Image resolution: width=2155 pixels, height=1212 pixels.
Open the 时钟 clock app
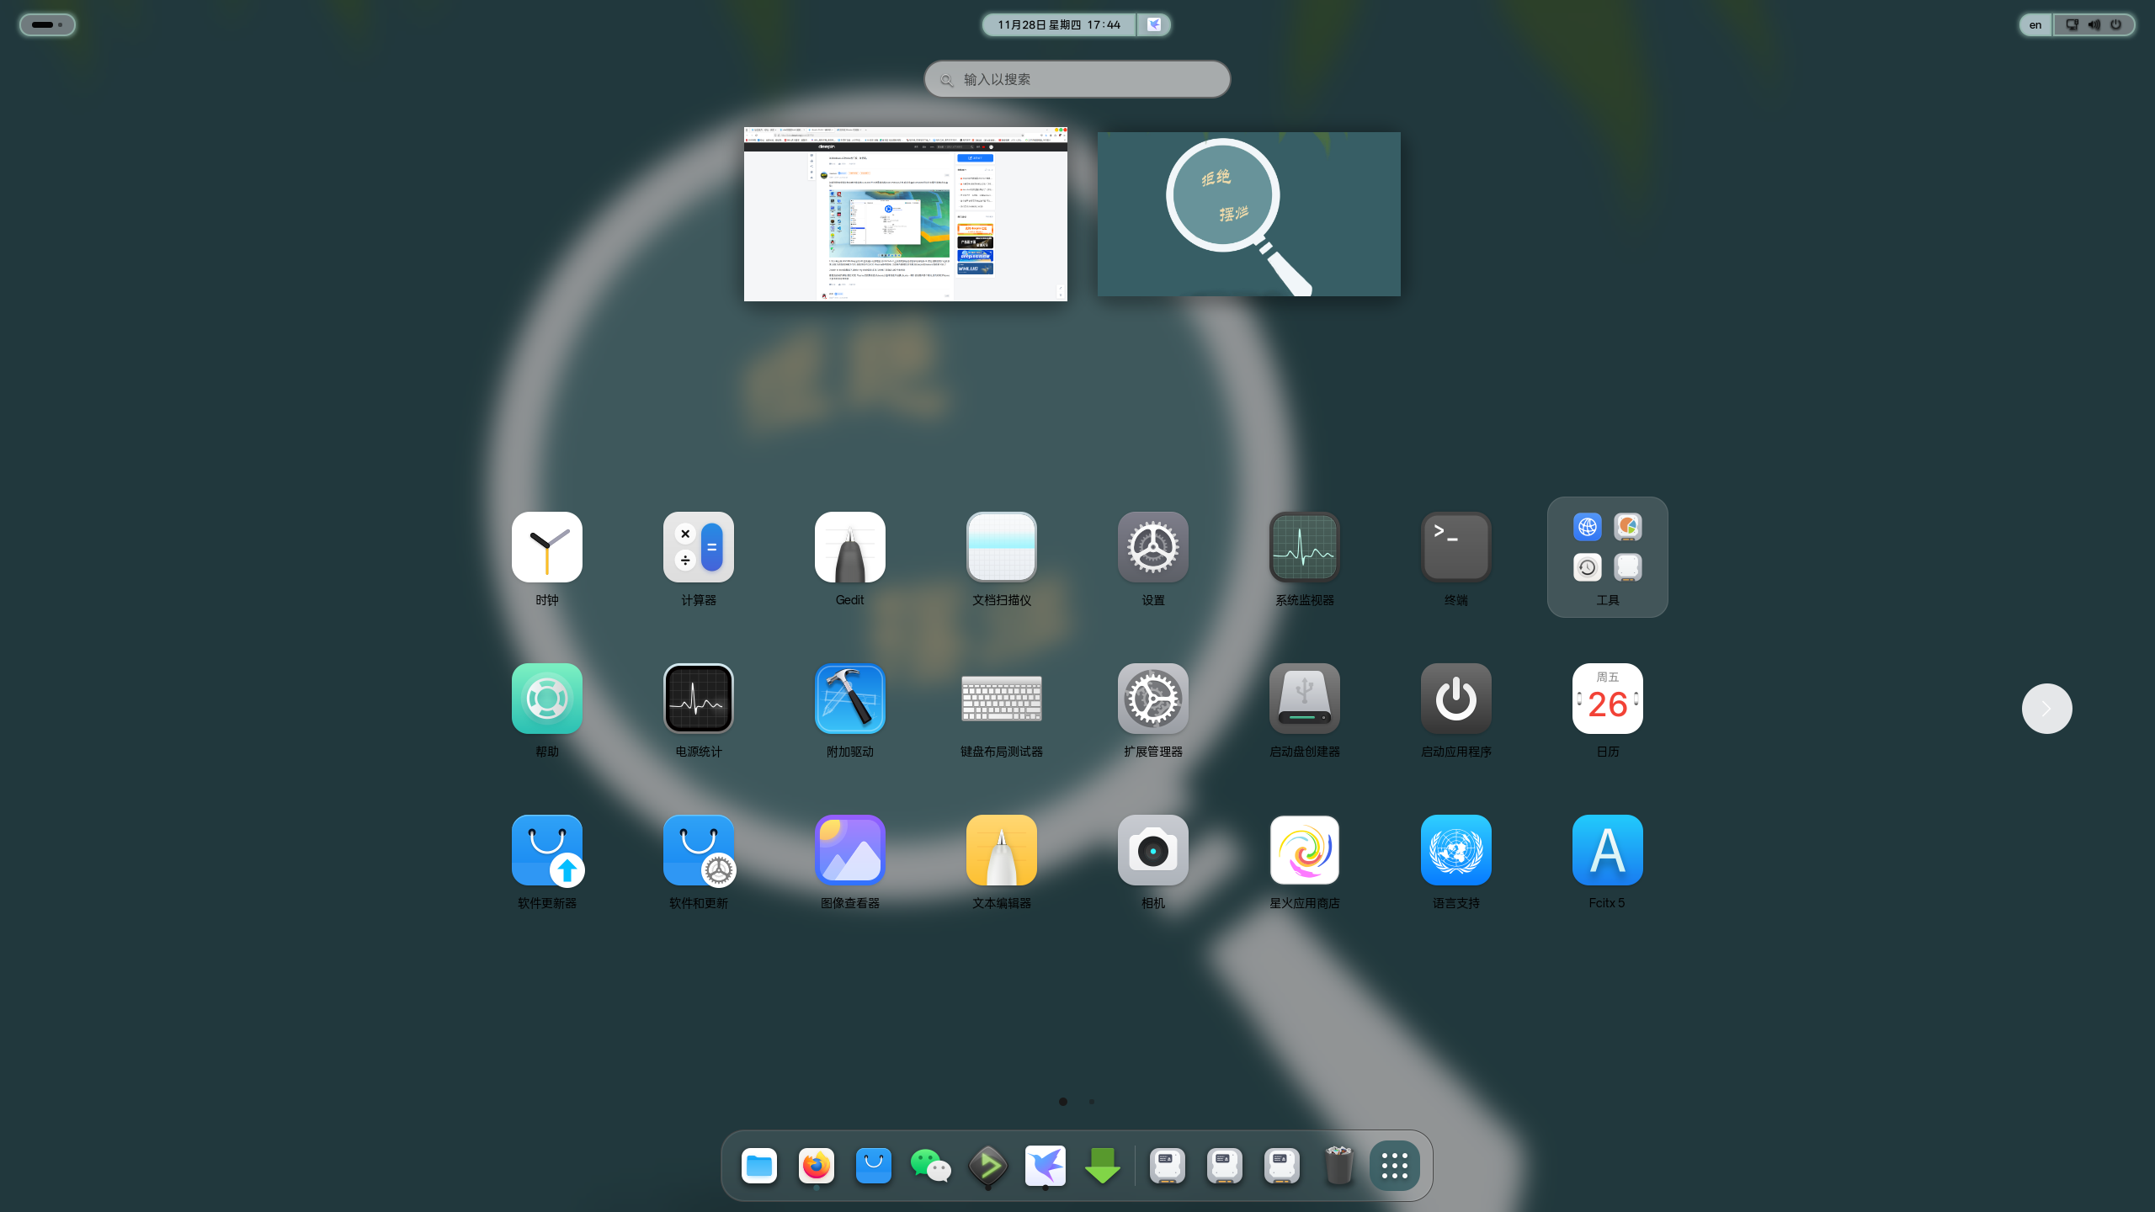546,558
